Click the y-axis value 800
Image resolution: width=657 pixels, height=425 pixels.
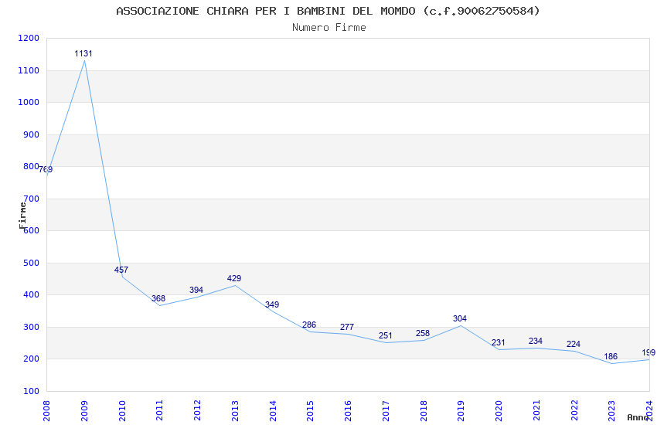pos(31,166)
